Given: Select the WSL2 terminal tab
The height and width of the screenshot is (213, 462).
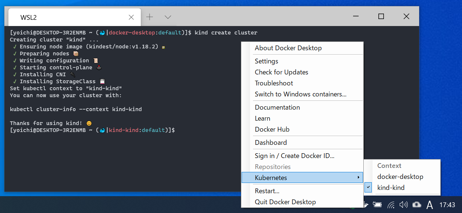Looking at the screenshot, I should pyautogui.click(x=74, y=17).
